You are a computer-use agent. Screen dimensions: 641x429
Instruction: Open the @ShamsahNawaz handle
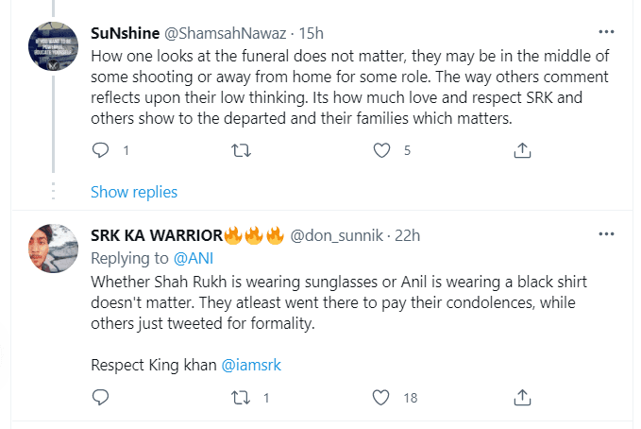(226, 32)
